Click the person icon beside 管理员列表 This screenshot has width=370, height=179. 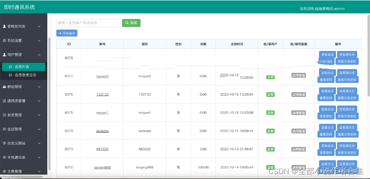click(4, 27)
